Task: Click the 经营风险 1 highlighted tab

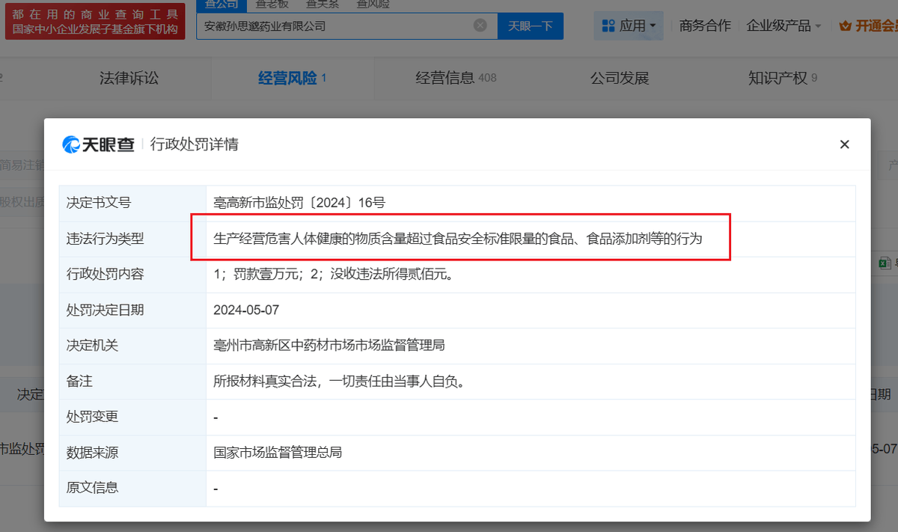Action: [290, 77]
